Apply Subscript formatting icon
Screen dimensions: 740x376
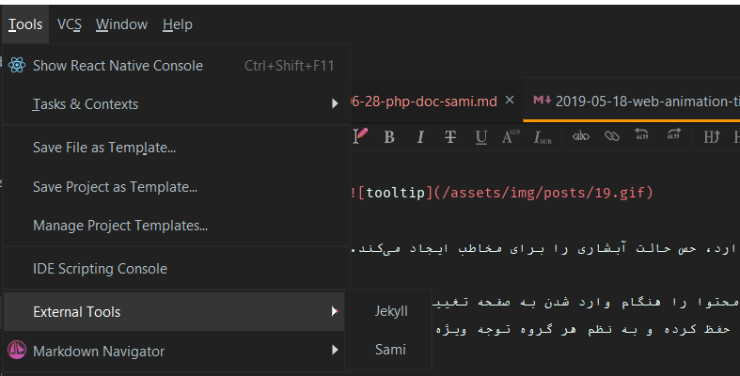[543, 137]
